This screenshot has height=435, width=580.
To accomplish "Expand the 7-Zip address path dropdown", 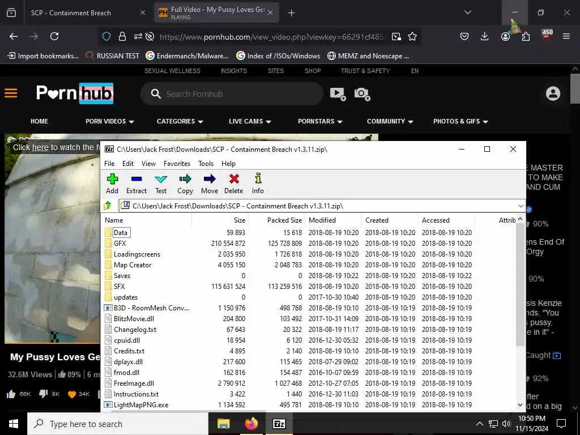I will tap(521, 206).
